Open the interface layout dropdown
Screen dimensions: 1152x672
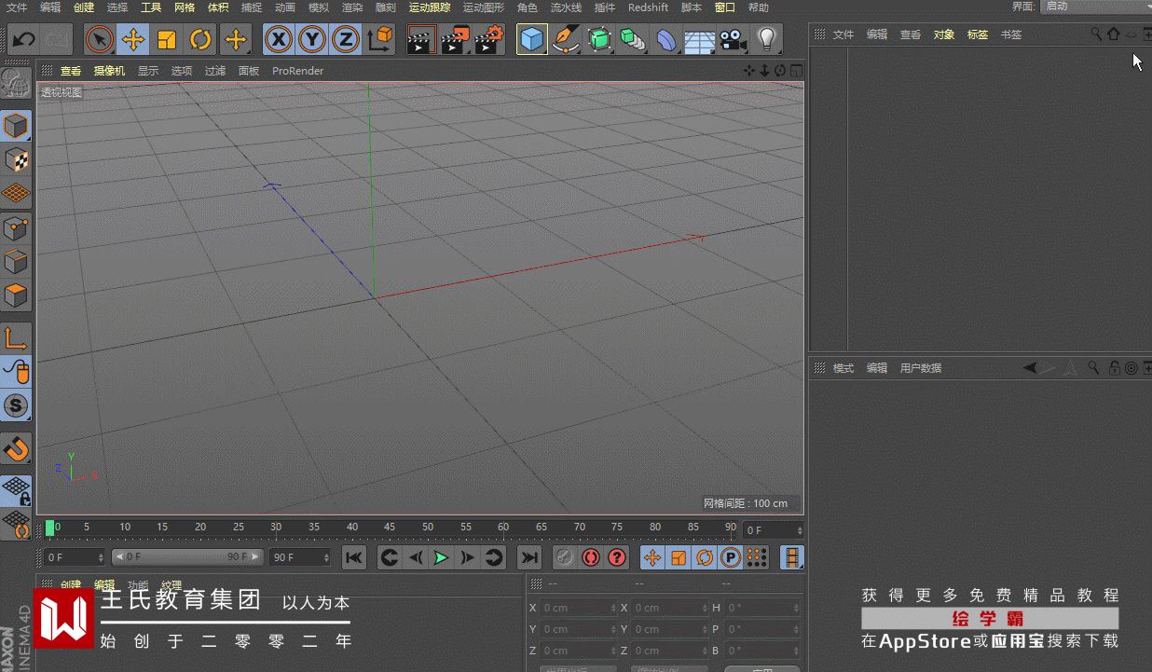point(1095,7)
